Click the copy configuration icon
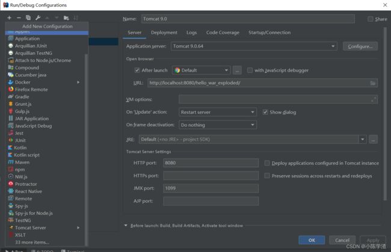The image size is (391, 252). 28,17
